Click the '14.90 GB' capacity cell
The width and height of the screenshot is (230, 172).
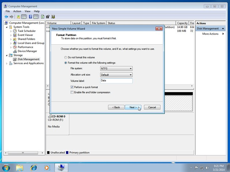pos(182,27)
